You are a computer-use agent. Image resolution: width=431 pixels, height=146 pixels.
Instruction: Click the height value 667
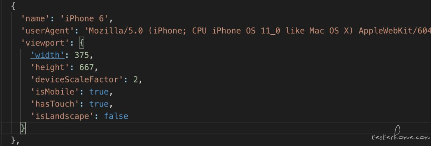[x=86, y=67]
